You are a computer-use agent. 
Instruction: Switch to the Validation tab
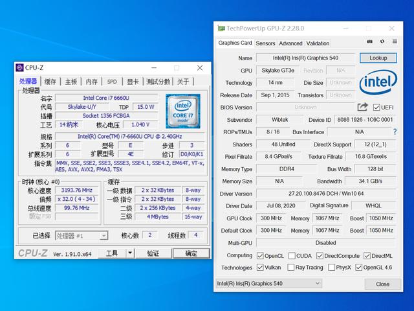(318, 43)
